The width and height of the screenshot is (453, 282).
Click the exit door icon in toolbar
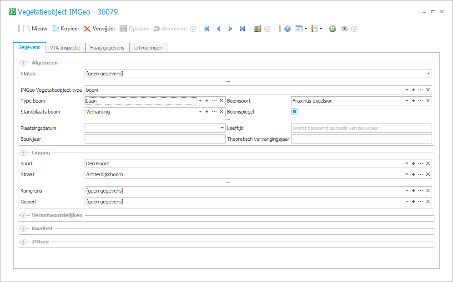click(x=257, y=29)
